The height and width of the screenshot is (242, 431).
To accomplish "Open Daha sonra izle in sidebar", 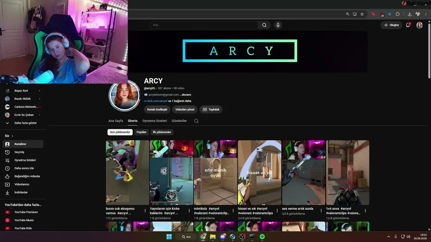I will coord(23,168).
